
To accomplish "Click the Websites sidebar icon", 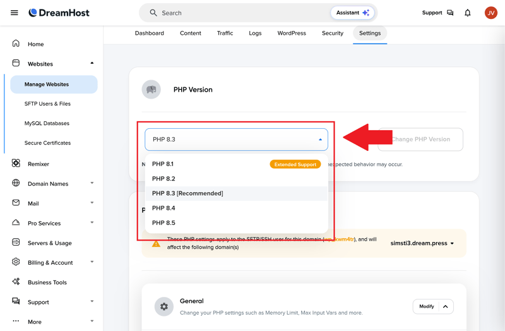I will point(16,63).
